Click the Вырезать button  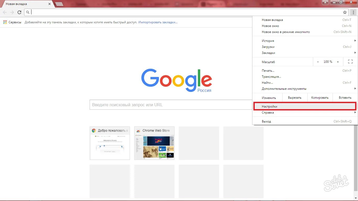(x=295, y=98)
